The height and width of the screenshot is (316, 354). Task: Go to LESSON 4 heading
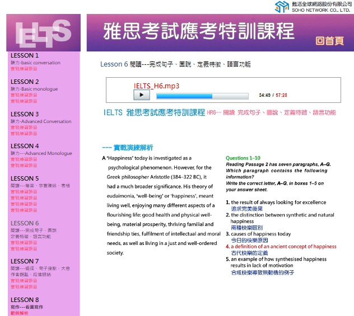point(25,147)
